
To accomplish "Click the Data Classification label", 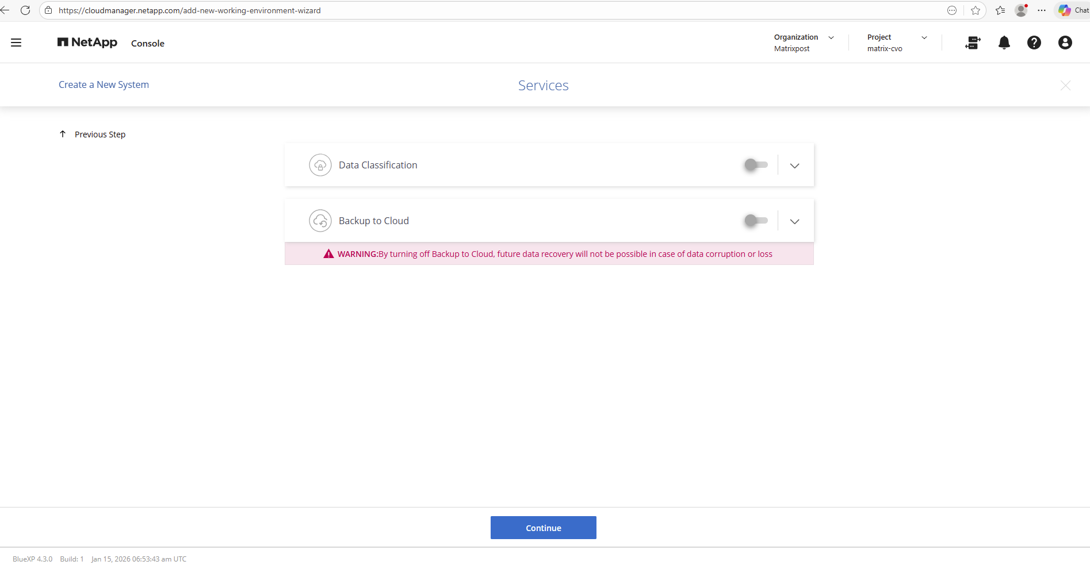I will [x=378, y=165].
